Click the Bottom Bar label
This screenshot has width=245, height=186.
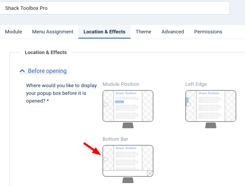coord(115,139)
